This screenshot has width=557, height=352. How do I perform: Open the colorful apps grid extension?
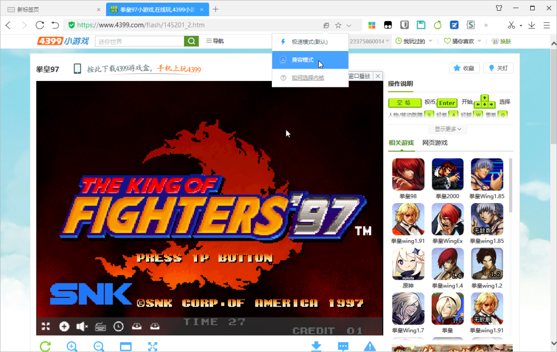coord(371,25)
